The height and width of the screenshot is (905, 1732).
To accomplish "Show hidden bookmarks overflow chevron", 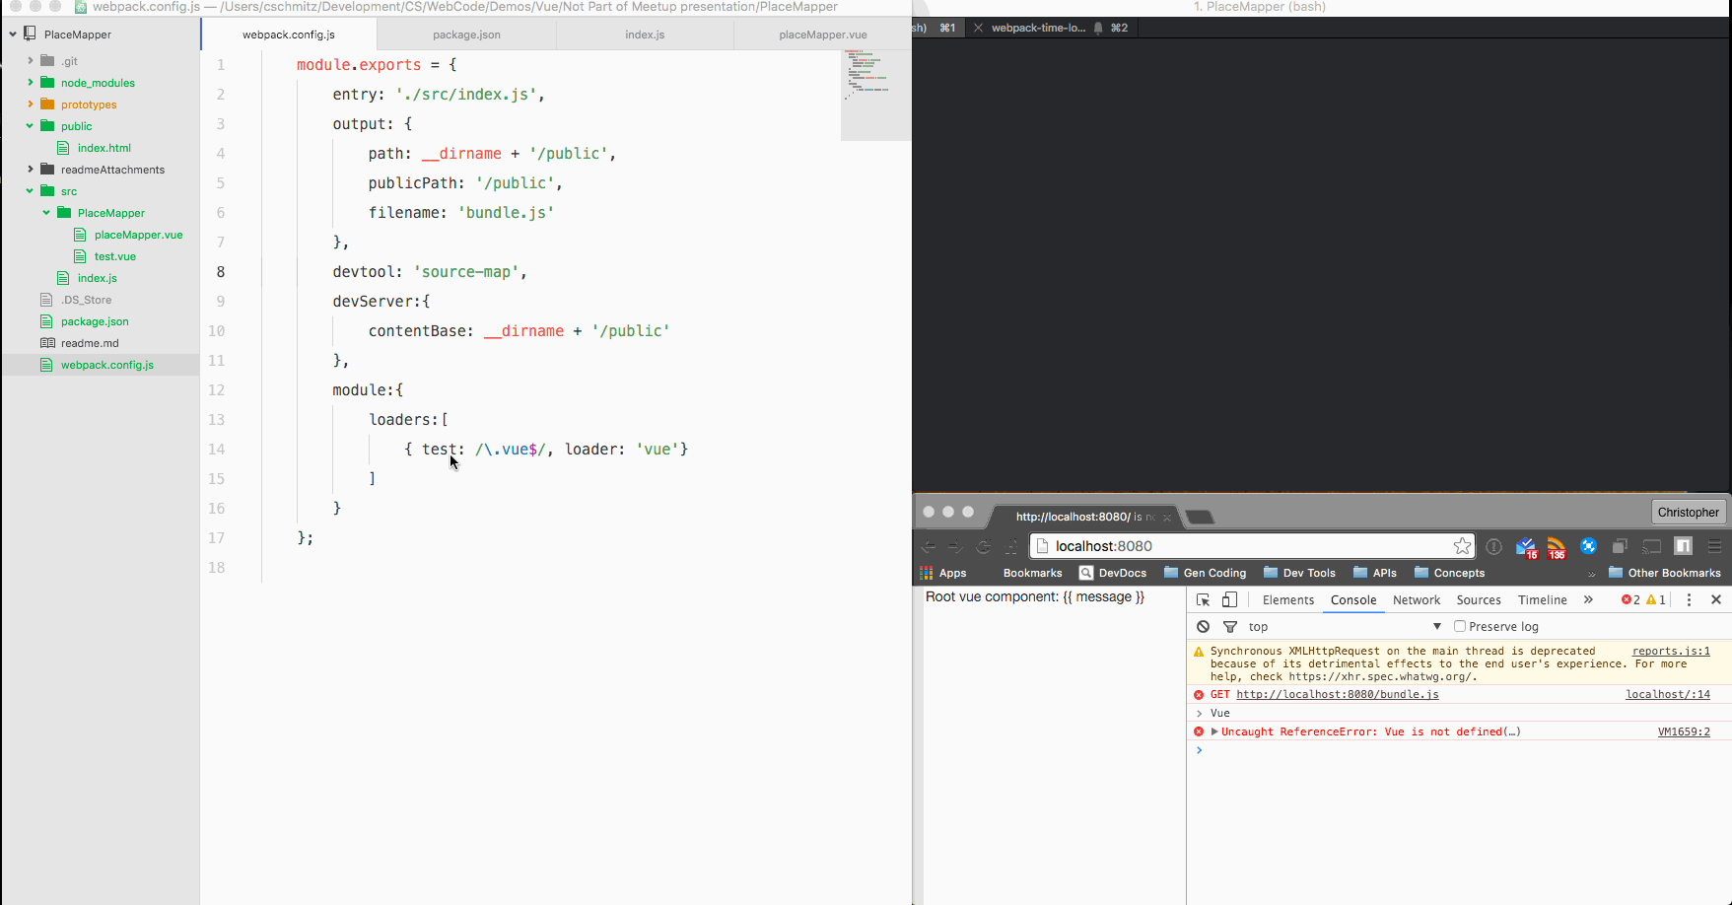I will click(1591, 574).
